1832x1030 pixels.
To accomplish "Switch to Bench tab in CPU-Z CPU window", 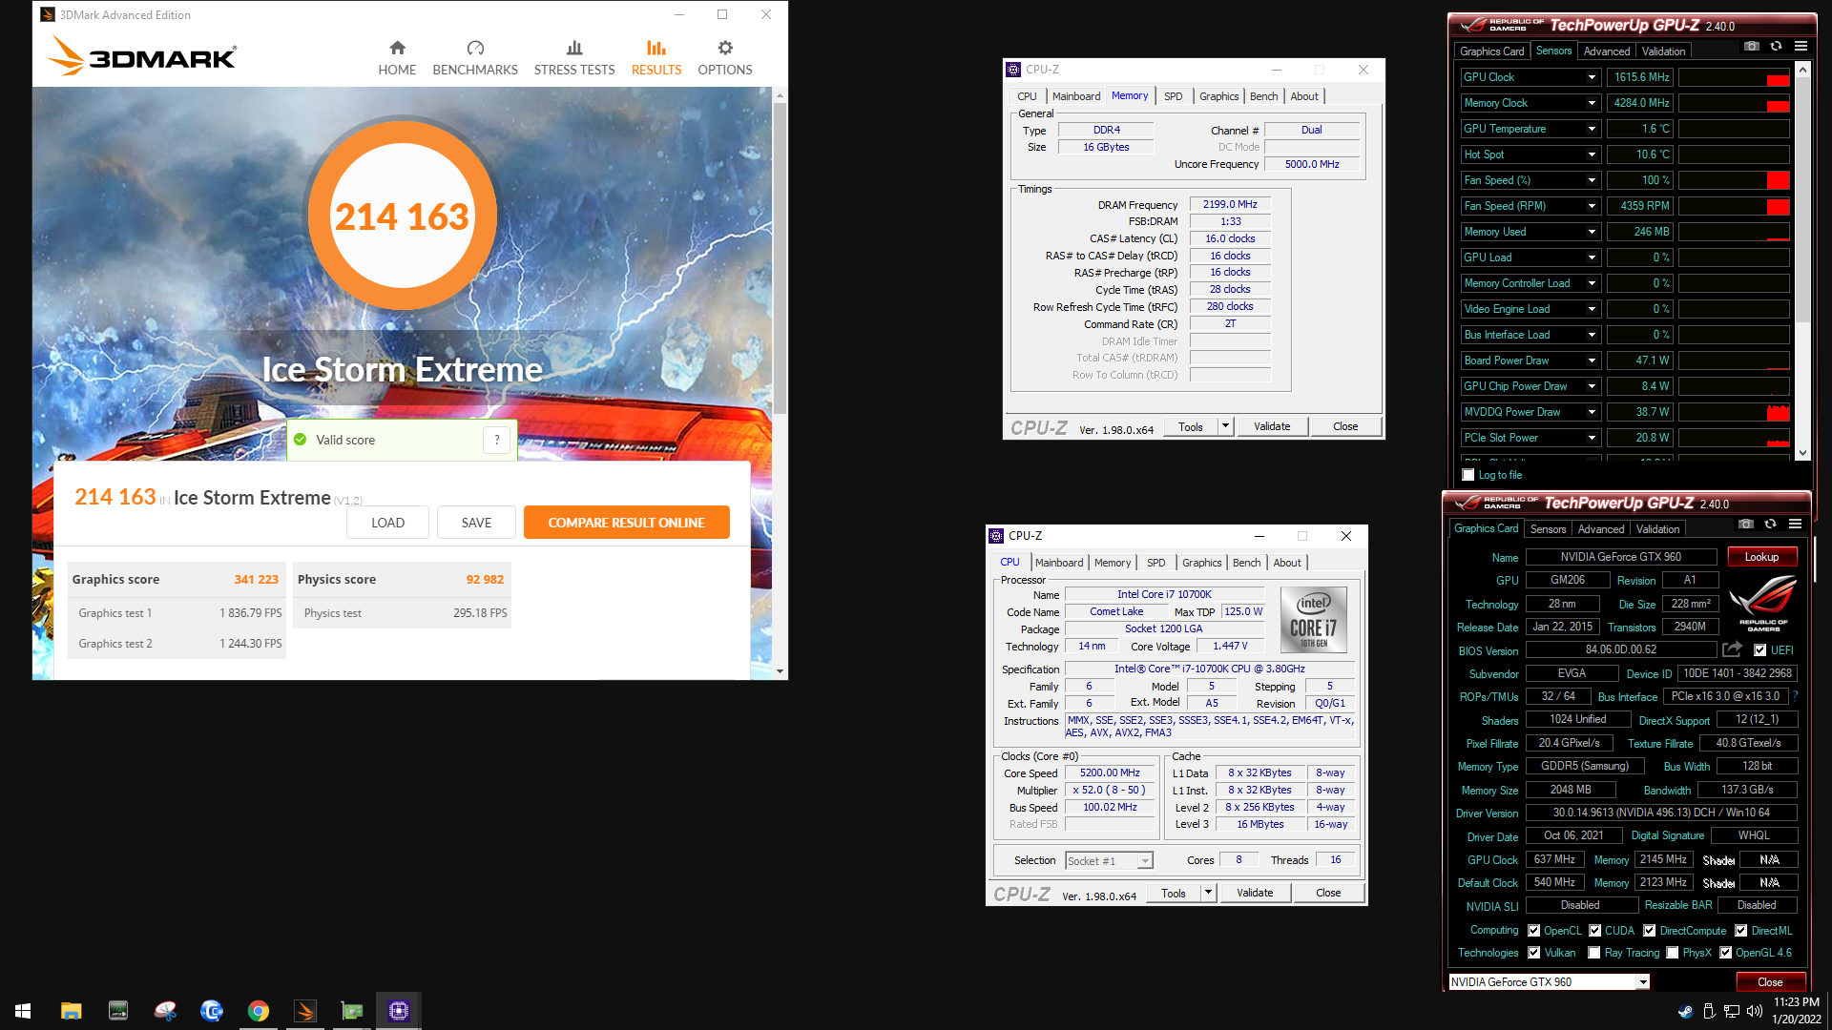I will pos(1246,563).
